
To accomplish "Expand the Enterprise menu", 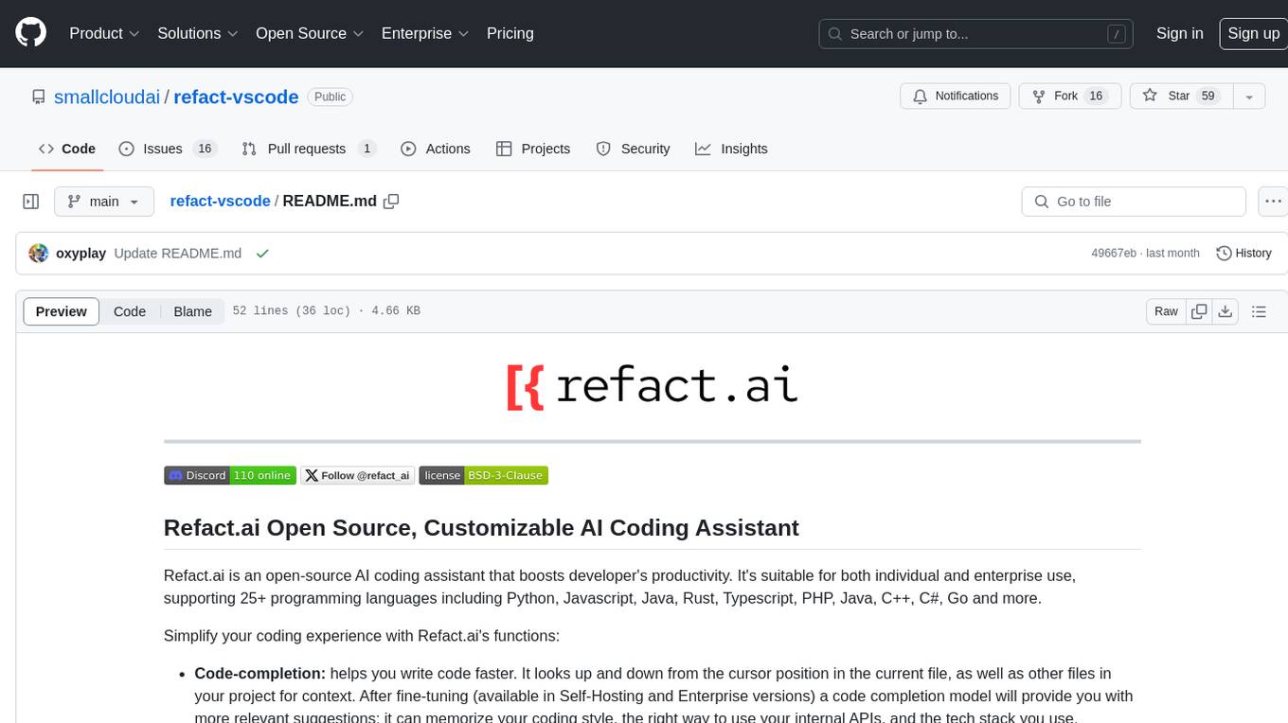I will pos(425,33).
